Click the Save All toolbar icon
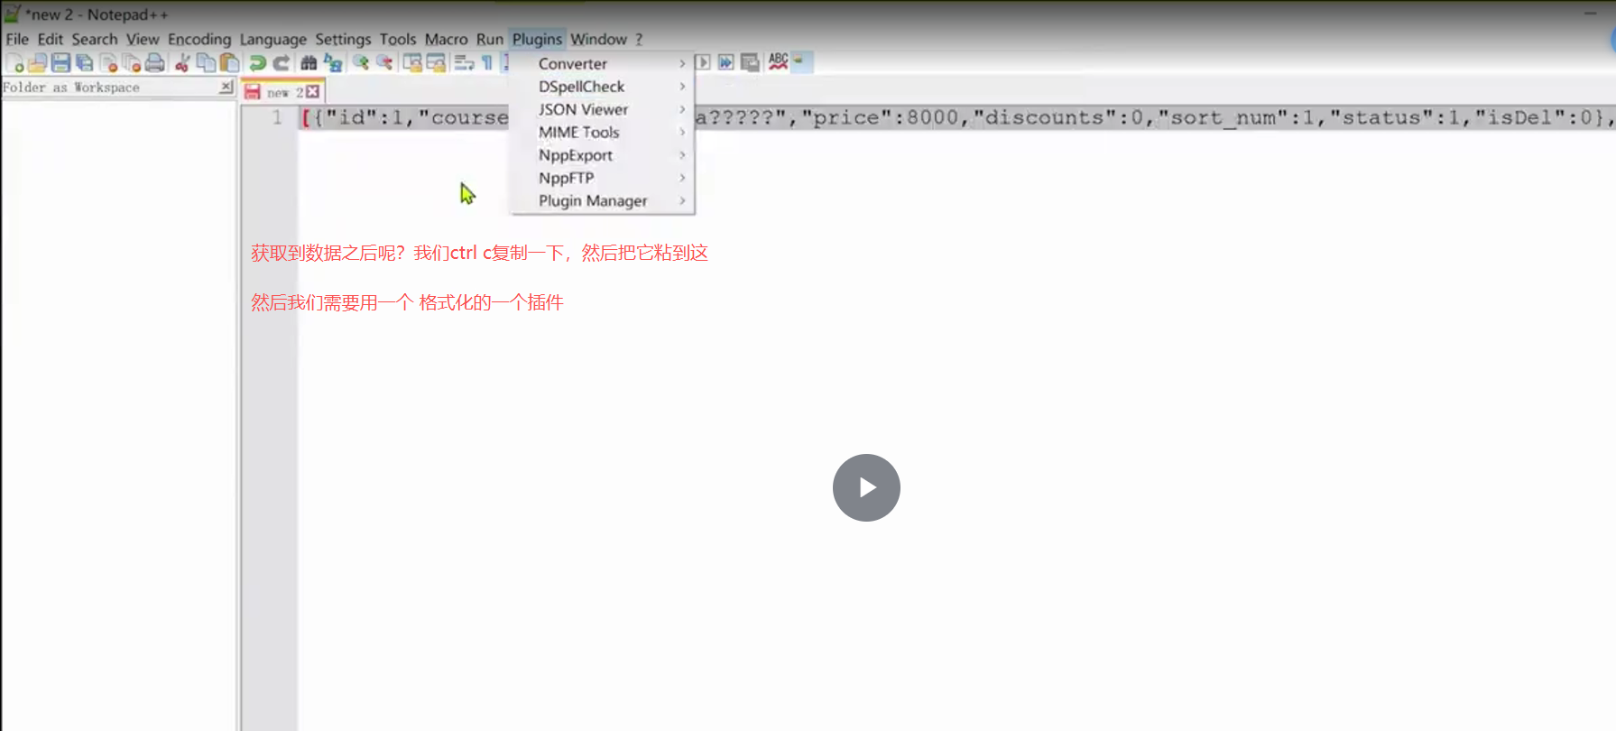Screen dimensions: 1616x731 coord(84,62)
